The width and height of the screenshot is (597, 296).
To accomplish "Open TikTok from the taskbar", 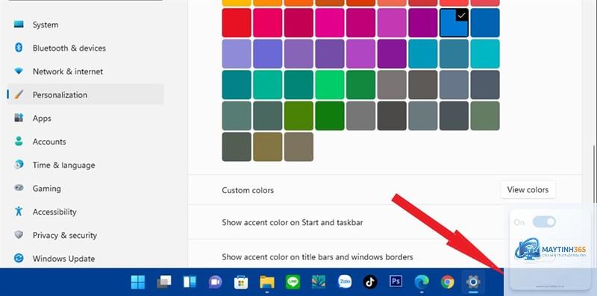I will (x=370, y=282).
